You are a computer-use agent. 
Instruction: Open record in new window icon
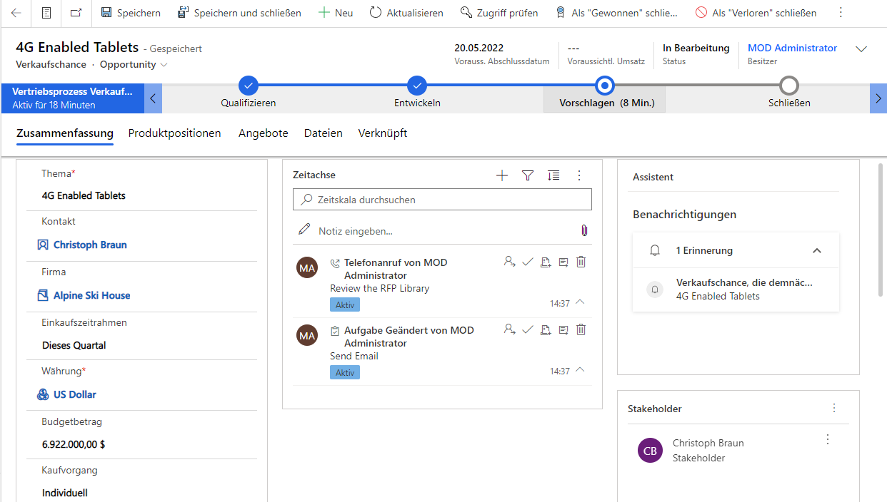76,13
